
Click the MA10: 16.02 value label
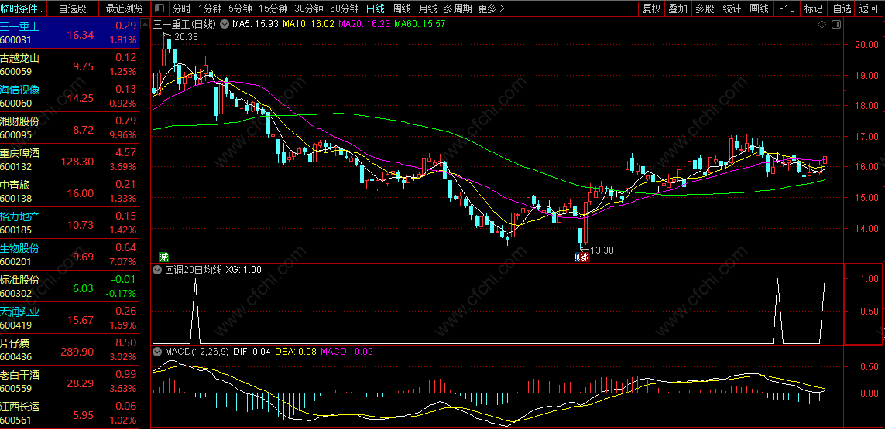[x=308, y=24]
